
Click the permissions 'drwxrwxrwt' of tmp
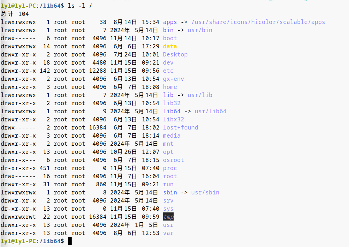18,217
